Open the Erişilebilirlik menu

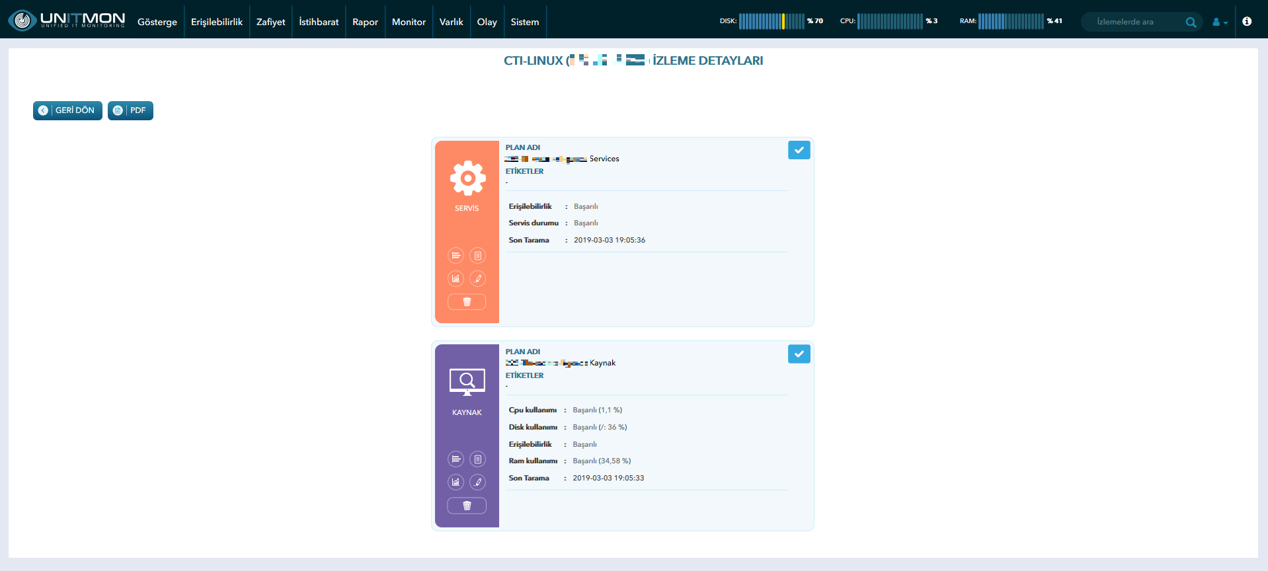coord(217,22)
